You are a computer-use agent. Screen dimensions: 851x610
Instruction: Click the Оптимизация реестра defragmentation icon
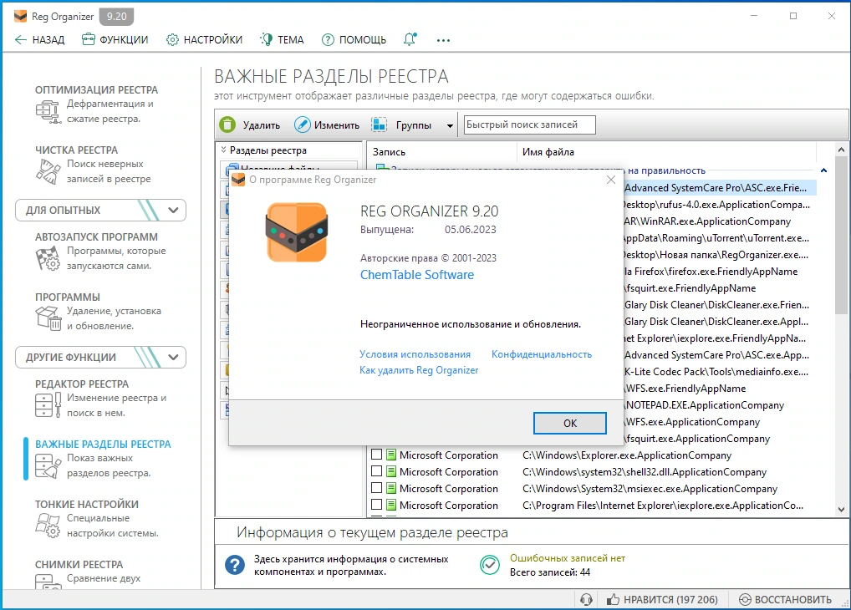click(x=48, y=111)
